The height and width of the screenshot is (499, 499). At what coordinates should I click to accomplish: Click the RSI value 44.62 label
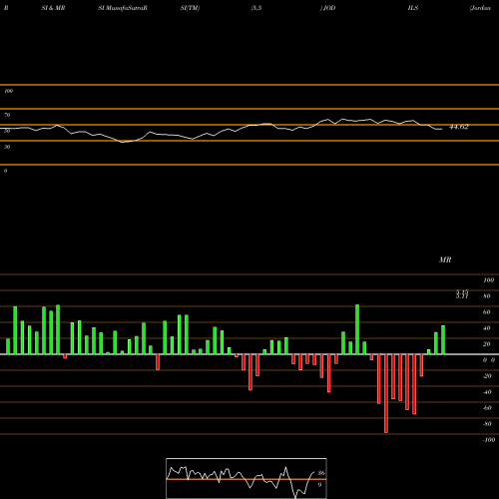point(459,127)
